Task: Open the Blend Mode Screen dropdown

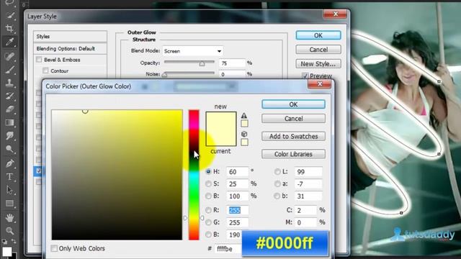Action: [192, 51]
